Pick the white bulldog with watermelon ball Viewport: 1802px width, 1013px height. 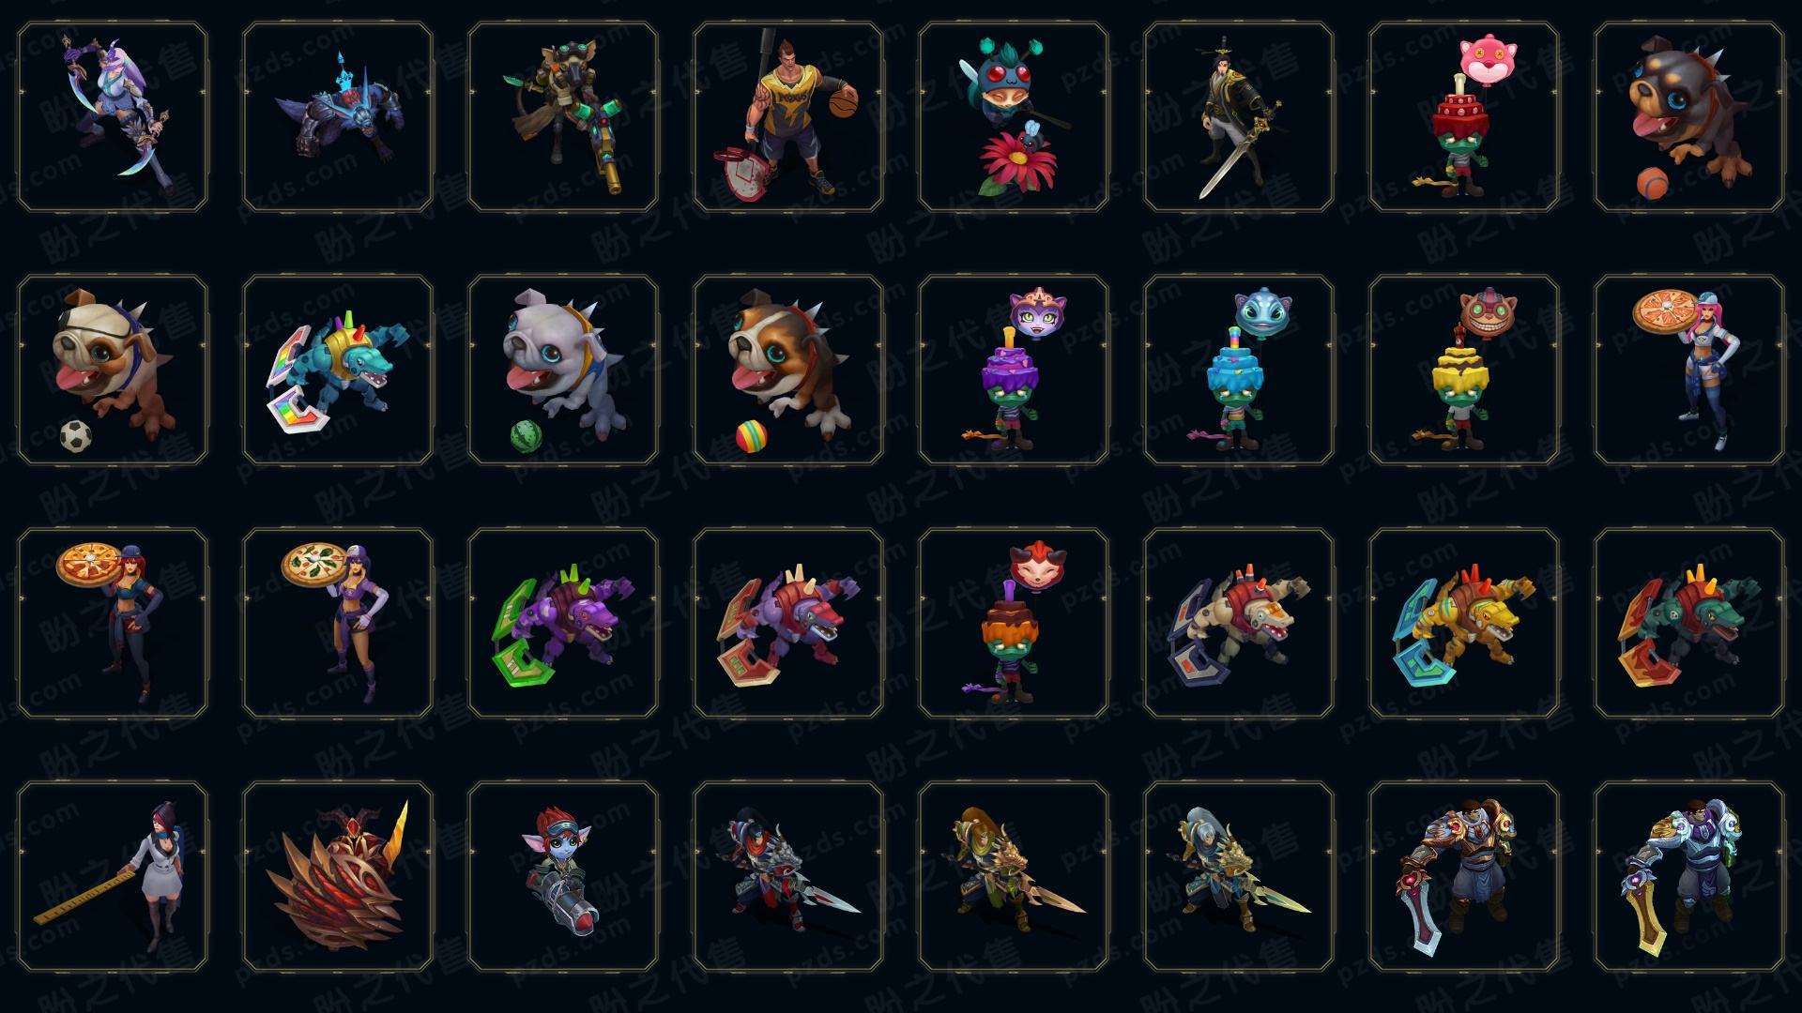[x=562, y=370]
